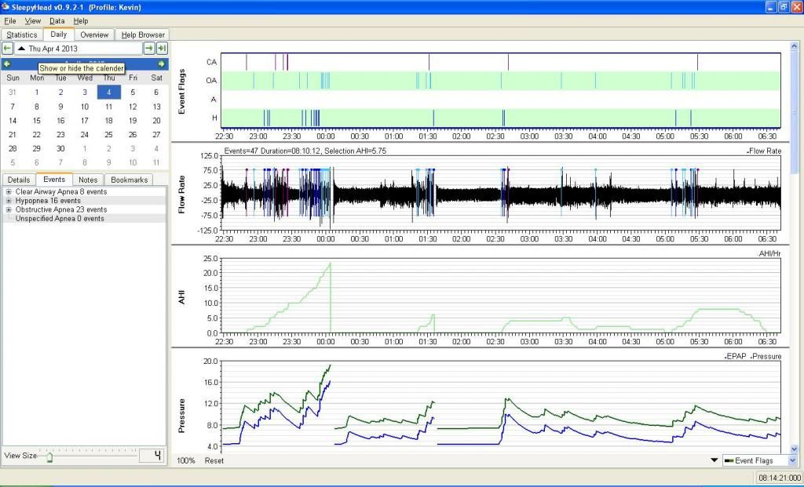Click the 08:14:21:000 status bar value

[780, 478]
